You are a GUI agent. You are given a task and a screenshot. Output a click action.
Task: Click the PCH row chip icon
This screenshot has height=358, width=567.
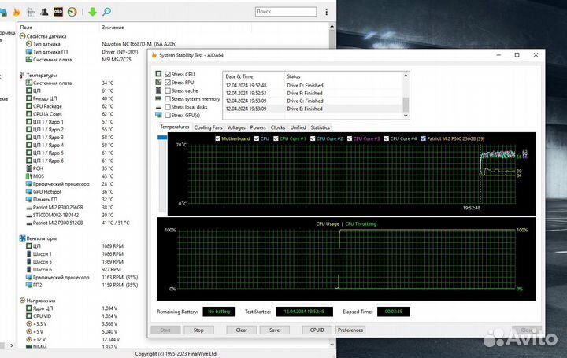pos(29,168)
